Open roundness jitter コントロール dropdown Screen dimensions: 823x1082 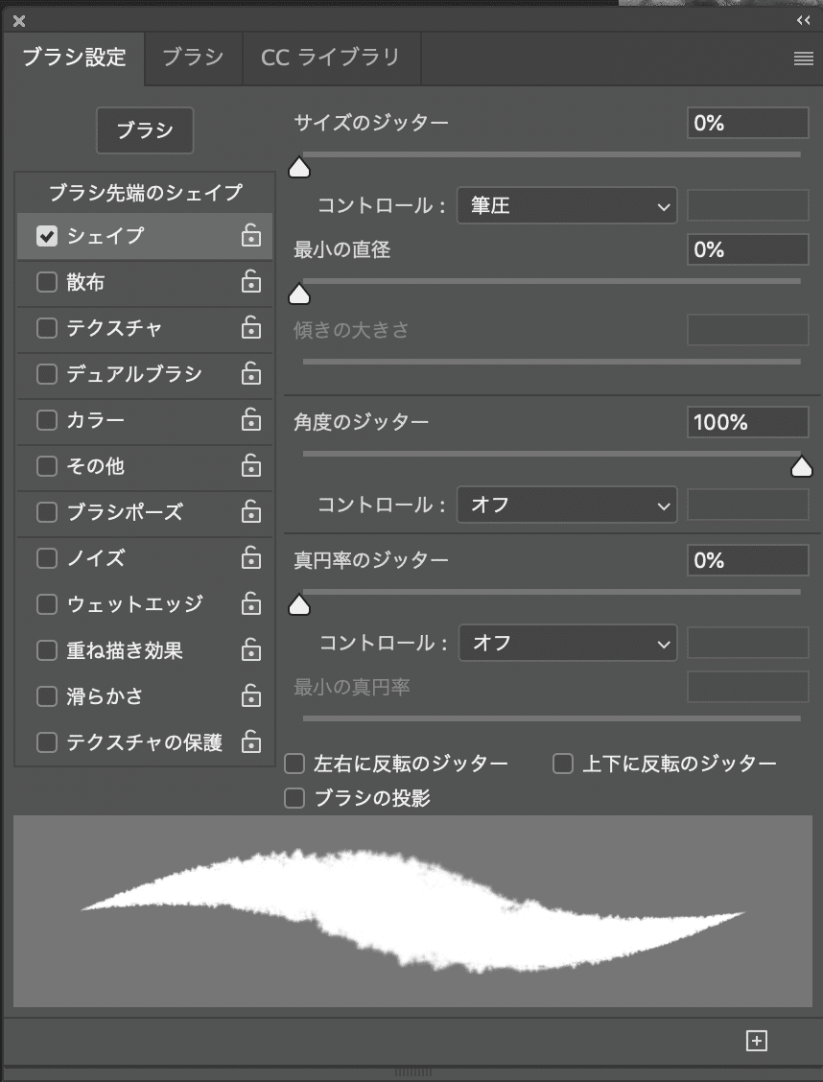(568, 643)
